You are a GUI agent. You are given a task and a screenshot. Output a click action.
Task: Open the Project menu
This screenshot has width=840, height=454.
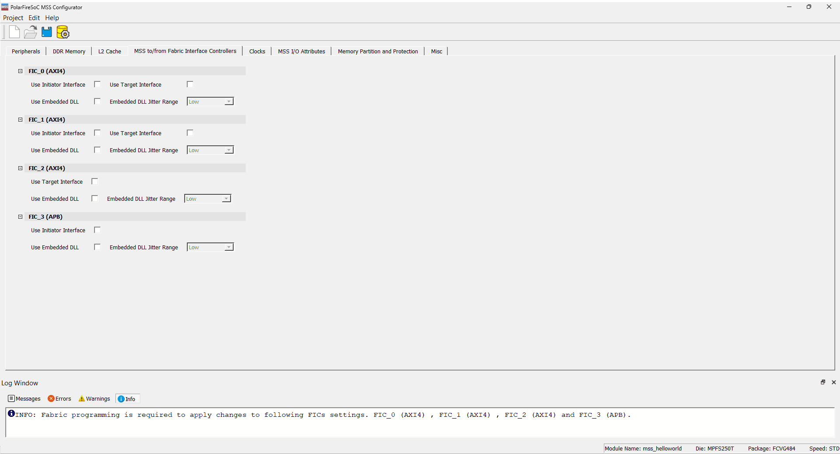click(x=13, y=18)
